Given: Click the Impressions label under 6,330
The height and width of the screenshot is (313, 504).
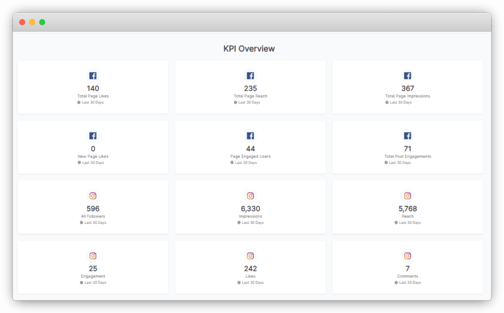Looking at the screenshot, I should 251,216.
